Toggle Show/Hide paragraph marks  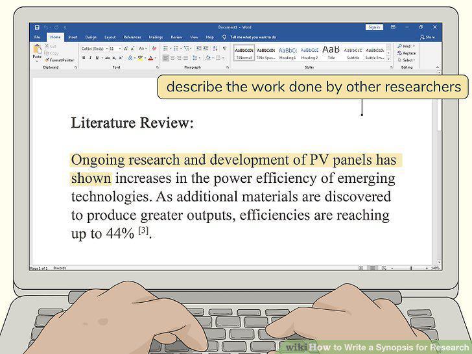tap(225, 48)
